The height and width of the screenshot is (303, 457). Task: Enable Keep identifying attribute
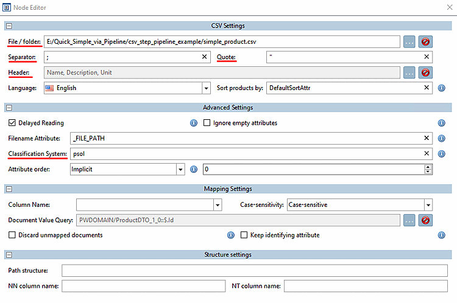pos(244,235)
